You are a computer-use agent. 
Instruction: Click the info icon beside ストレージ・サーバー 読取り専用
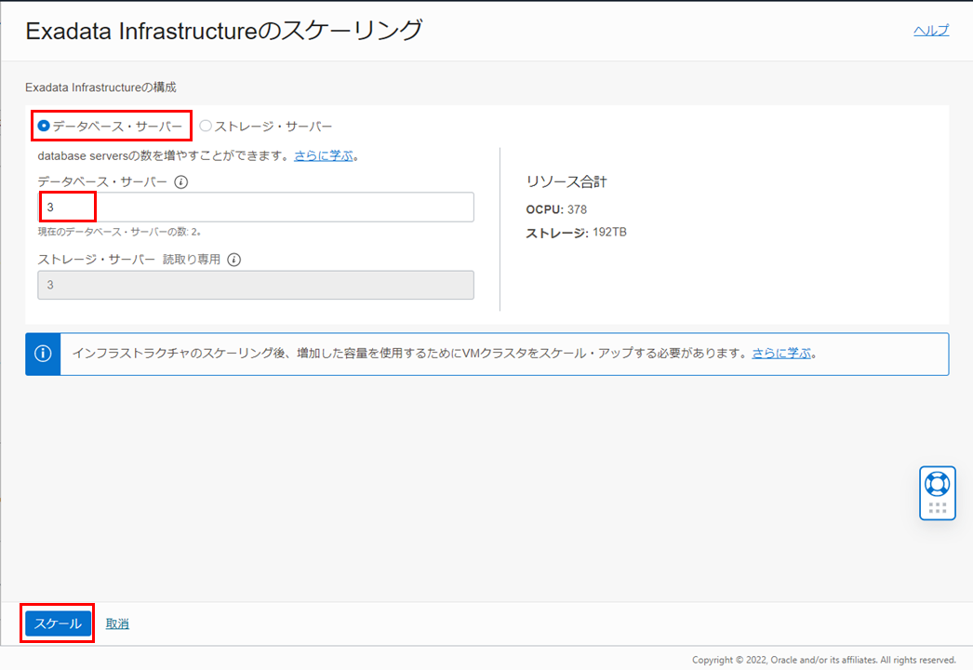coord(233,260)
